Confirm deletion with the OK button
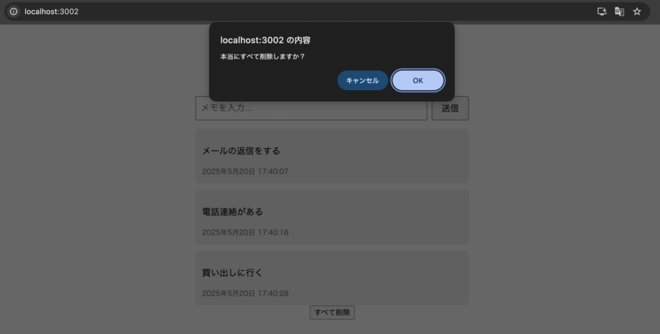Viewport: 660px width, 334px height. pos(418,81)
